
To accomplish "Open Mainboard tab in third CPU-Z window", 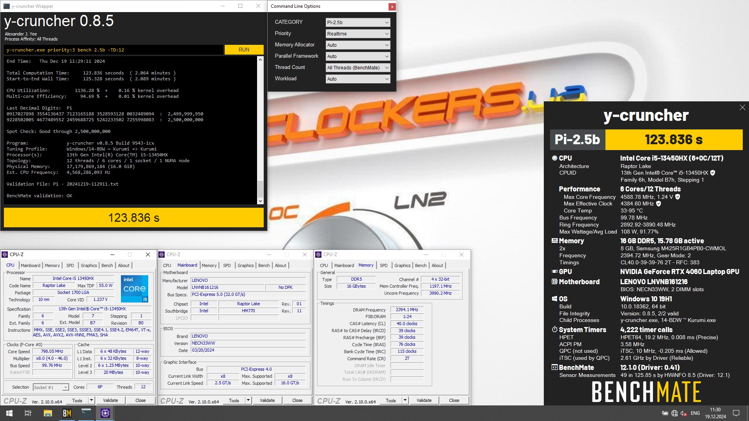I will [x=344, y=265].
